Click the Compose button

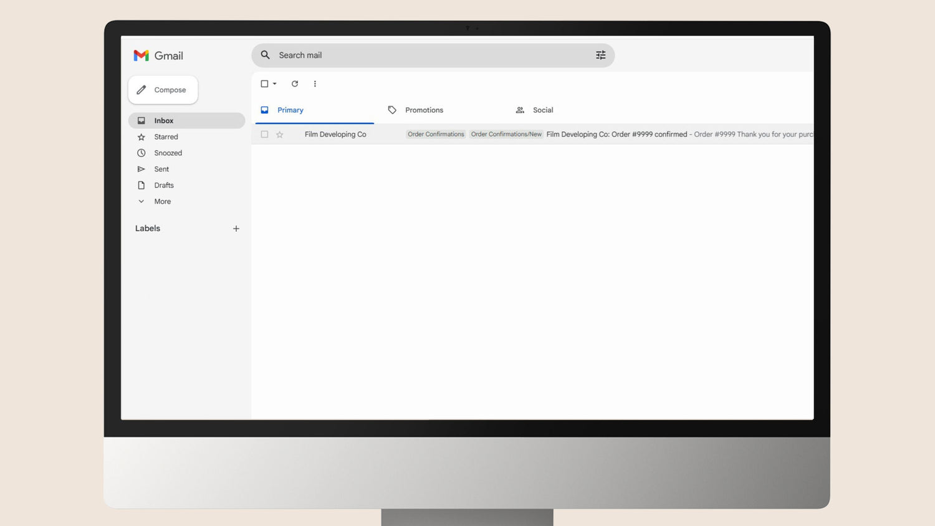pos(163,90)
